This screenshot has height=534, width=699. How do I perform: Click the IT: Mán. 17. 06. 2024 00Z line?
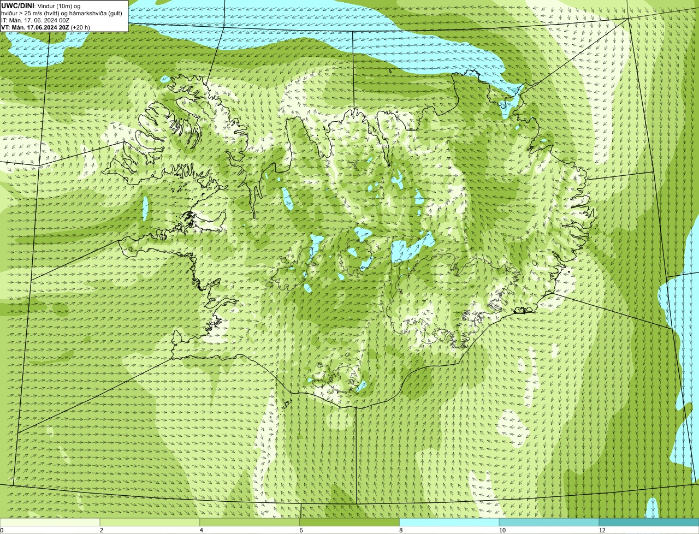[x=35, y=20]
